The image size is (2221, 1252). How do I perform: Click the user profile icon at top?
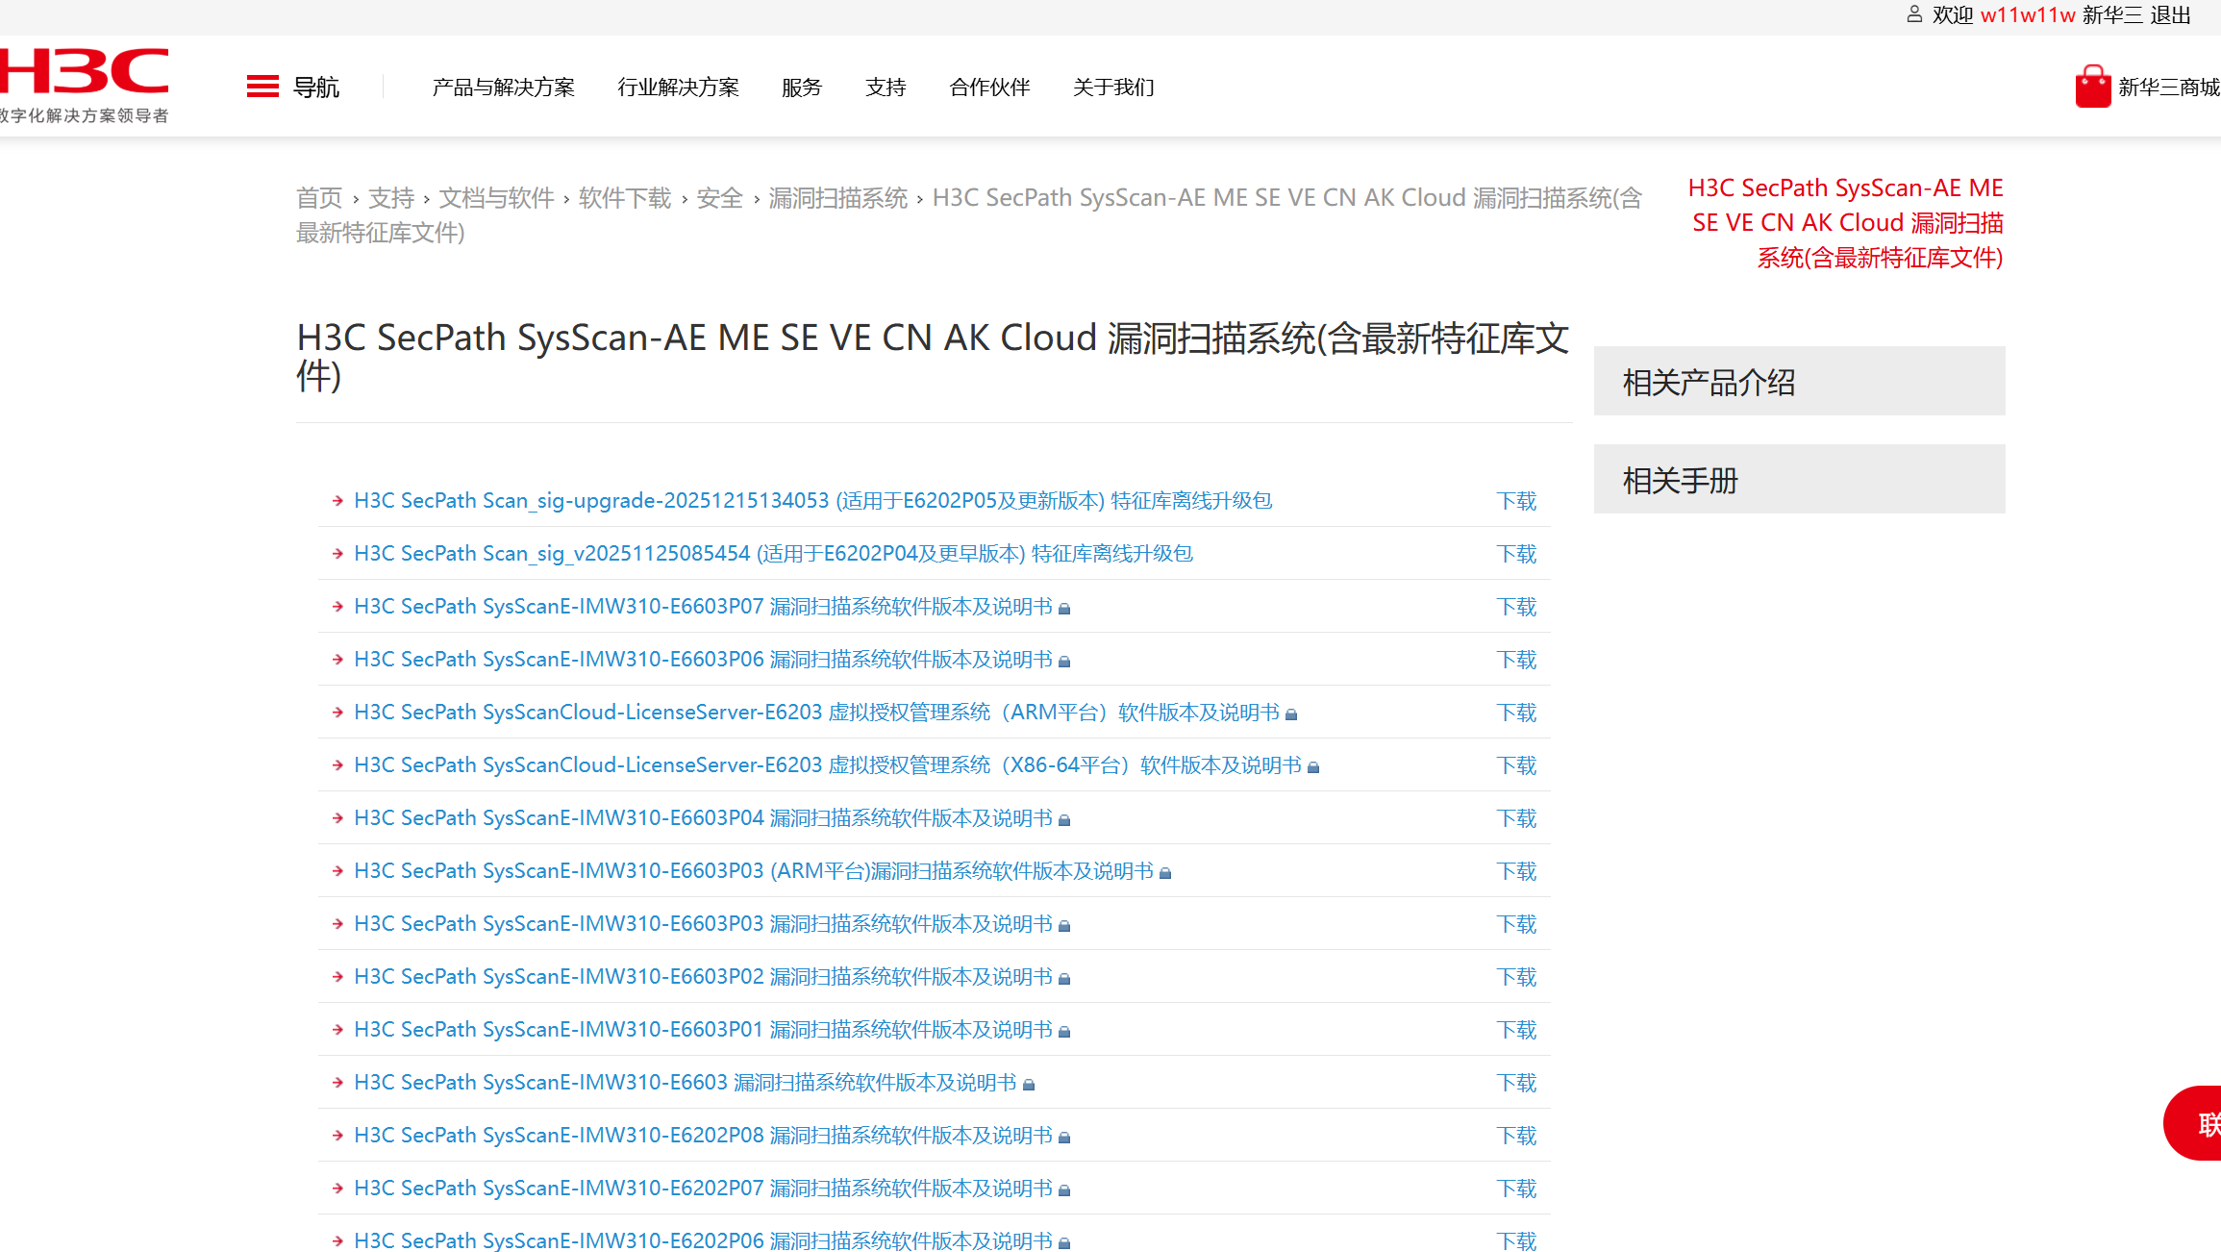tap(1913, 14)
